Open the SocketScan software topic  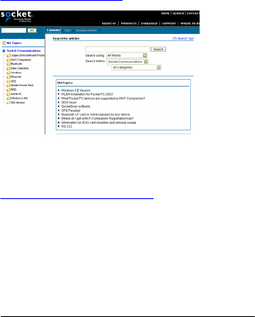coord(76,106)
